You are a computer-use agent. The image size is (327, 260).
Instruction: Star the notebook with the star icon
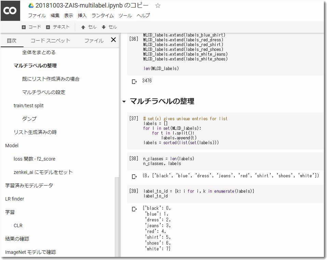click(x=158, y=5)
